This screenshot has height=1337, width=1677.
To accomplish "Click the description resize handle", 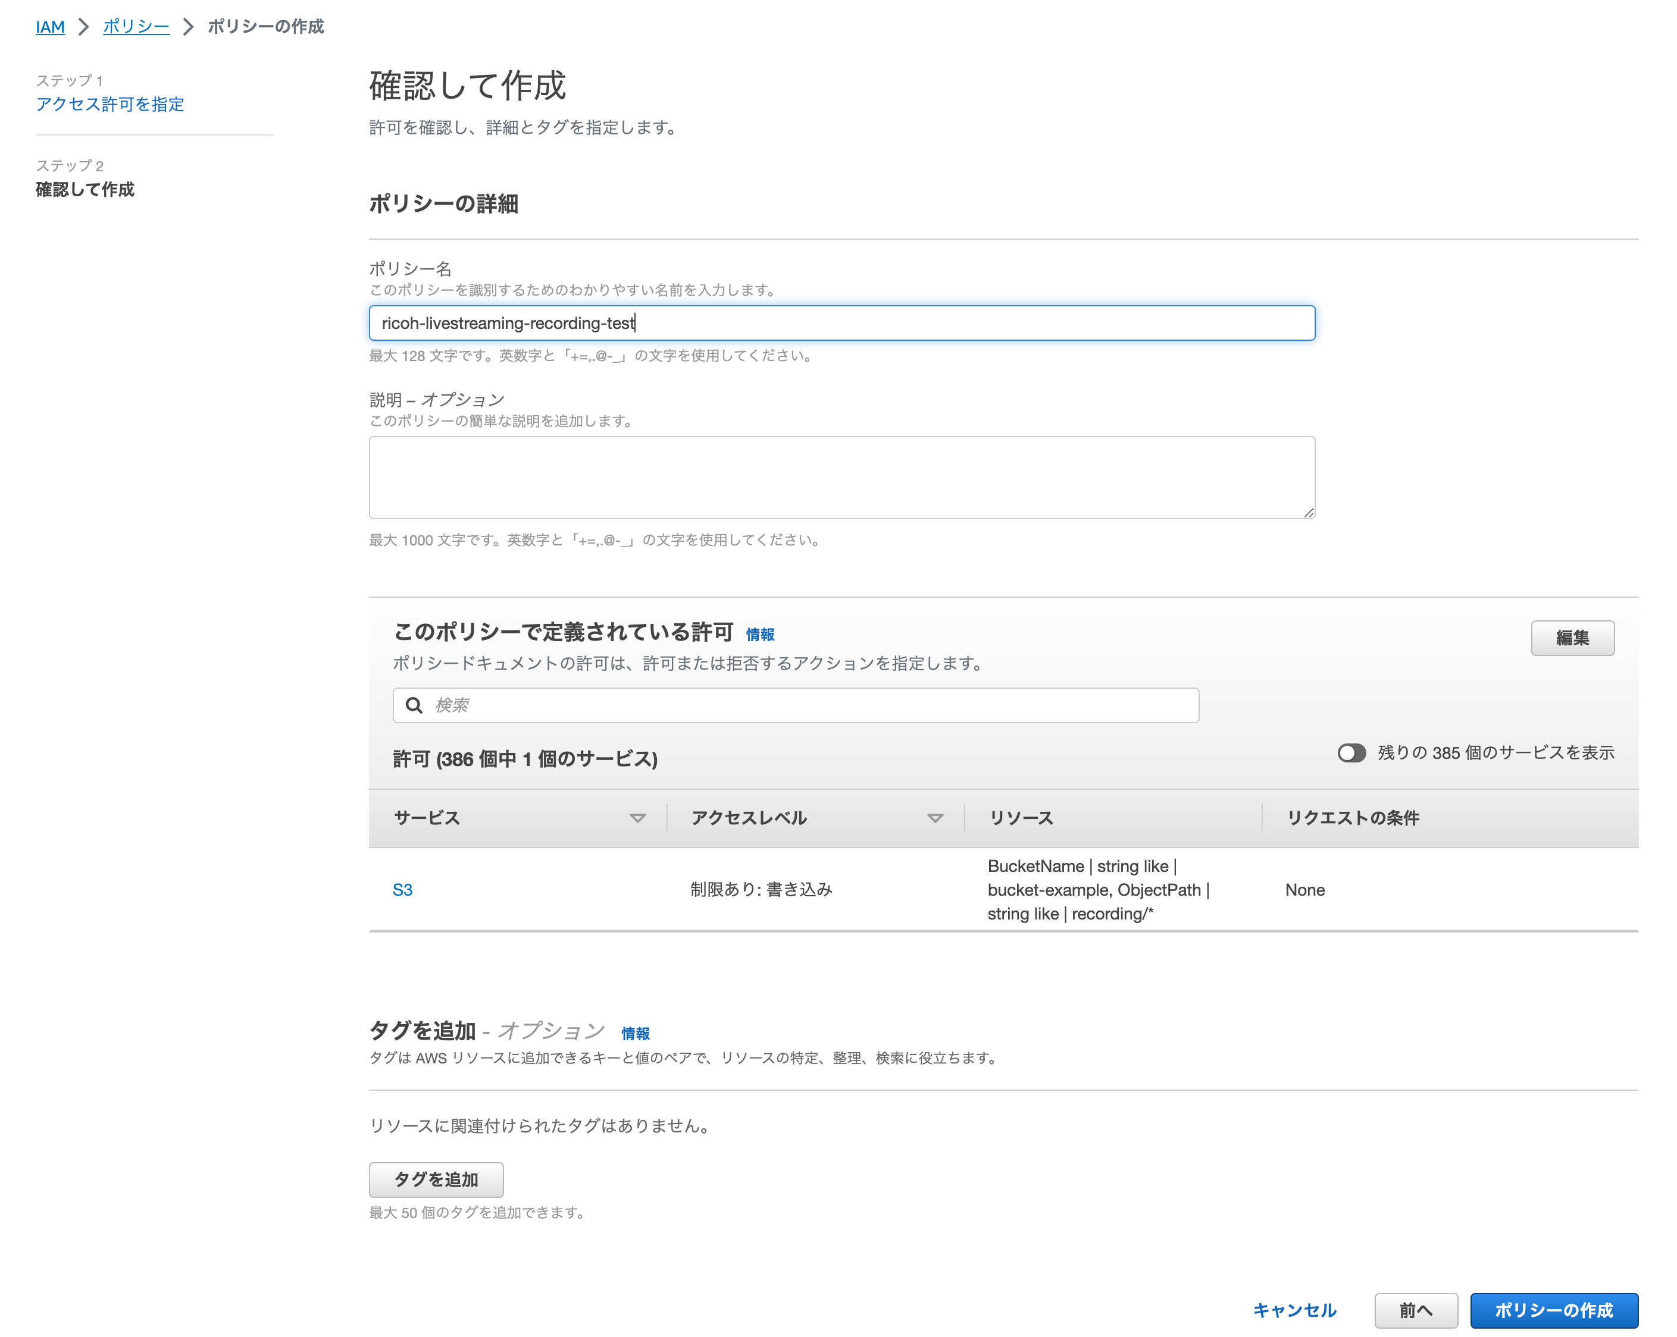I will click(x=1308, y=512).
